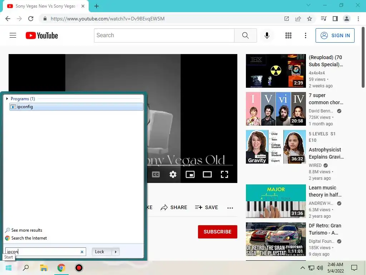The height and width of the screenshot is (275, 366).
Task: Switch to theater mode
Action: 207,174
